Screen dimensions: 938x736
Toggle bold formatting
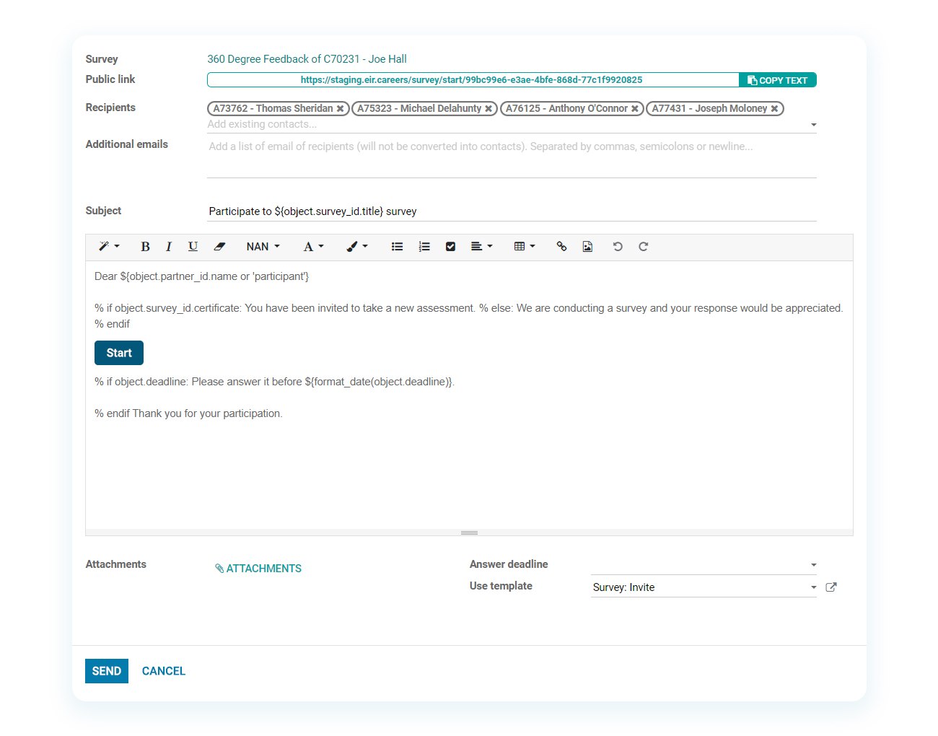click(x=145, y=247)
